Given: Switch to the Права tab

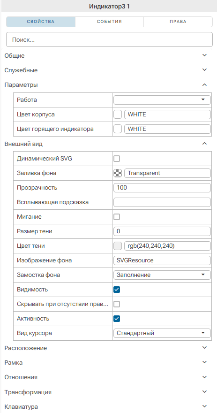Looking at the screenshot, I should coord(178,22).
